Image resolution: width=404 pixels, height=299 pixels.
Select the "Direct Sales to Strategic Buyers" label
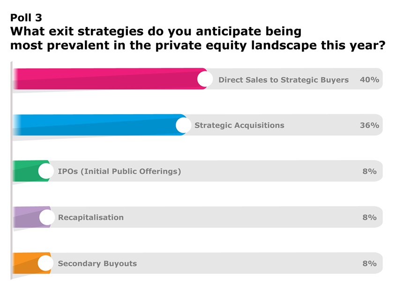point(283,80)
